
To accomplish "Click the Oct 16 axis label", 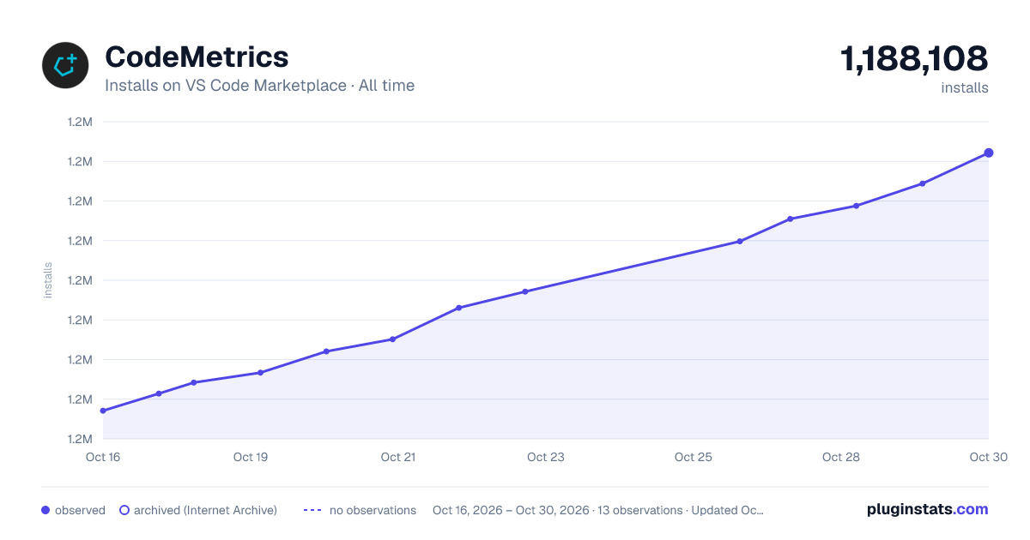I will click(x=103, y=457).
